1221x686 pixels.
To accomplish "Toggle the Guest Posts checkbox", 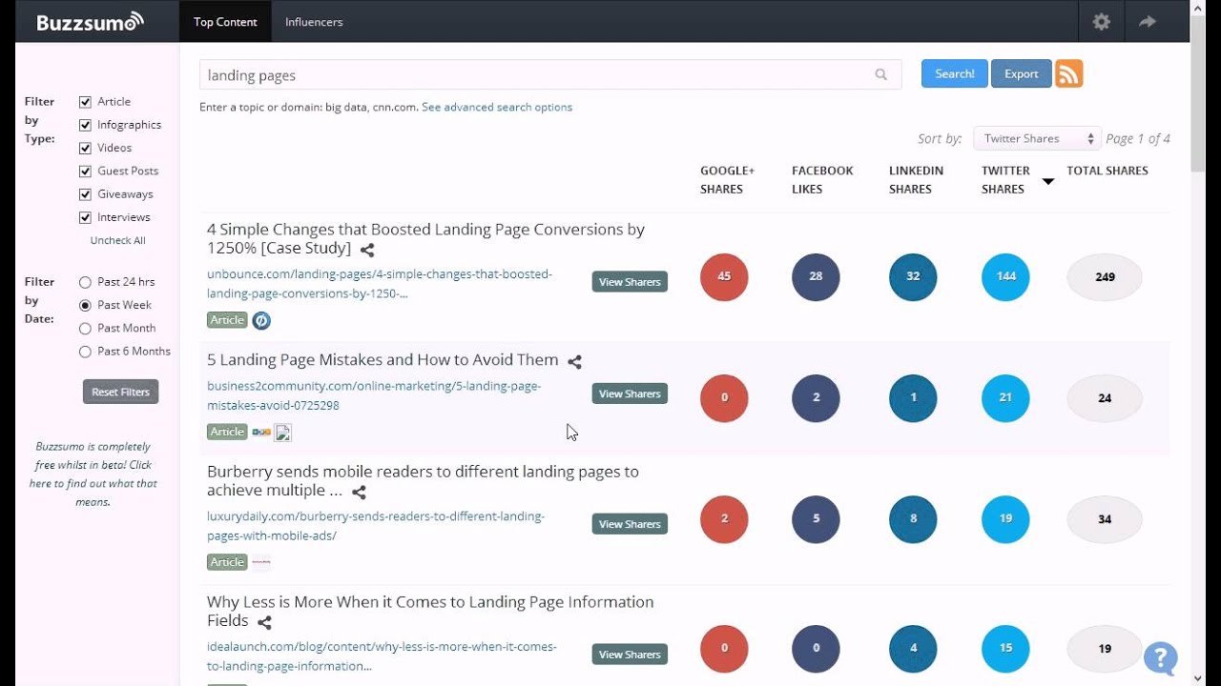I will pos(85,171).
